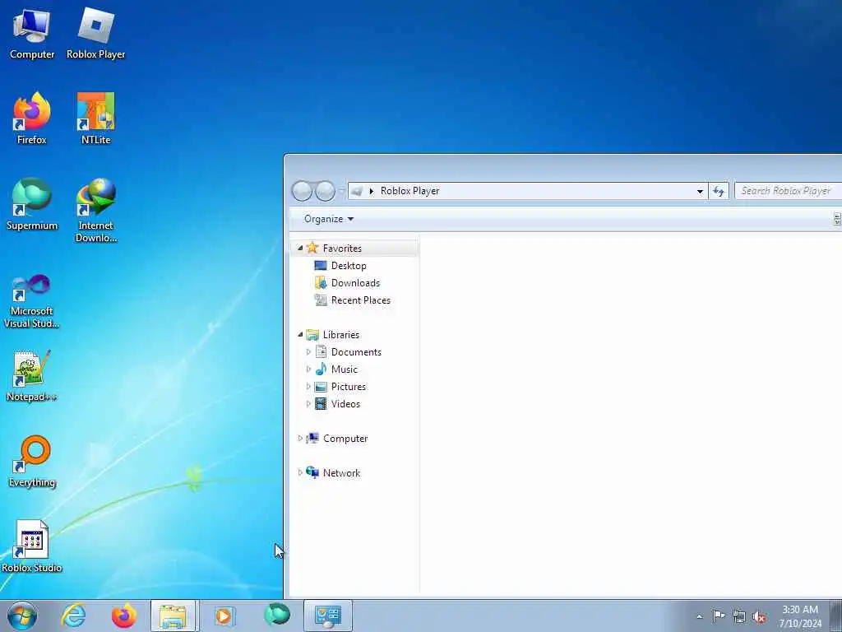
Task: Open Windows Media Player from the taskbar
Action: pyautogui.click(x=224, y=616)
